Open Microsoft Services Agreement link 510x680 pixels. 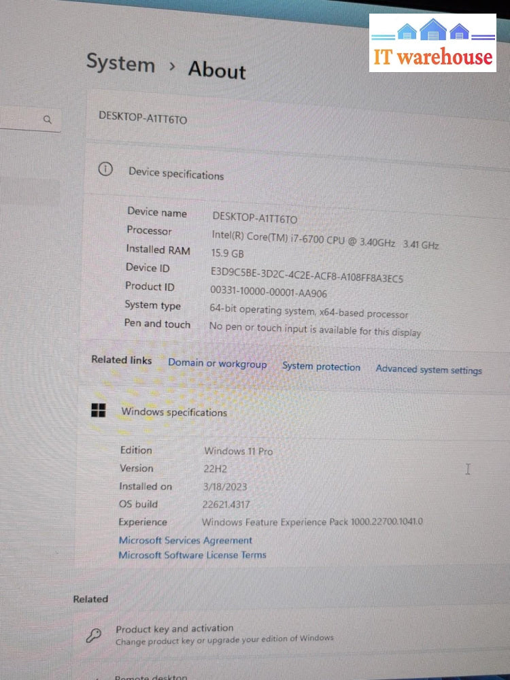click(x=185, y=541)
